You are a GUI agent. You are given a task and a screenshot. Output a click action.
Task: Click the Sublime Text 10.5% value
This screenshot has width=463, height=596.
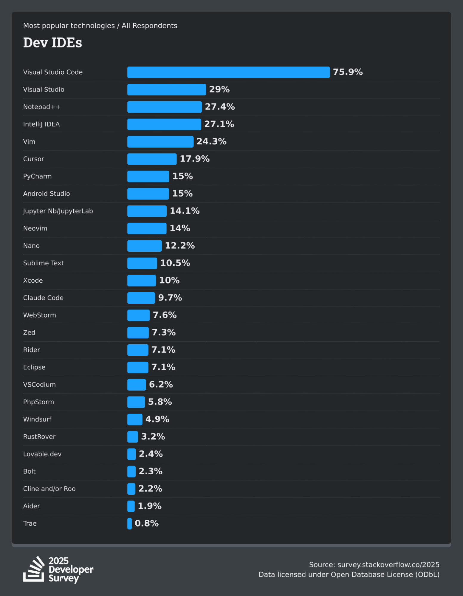175,263
